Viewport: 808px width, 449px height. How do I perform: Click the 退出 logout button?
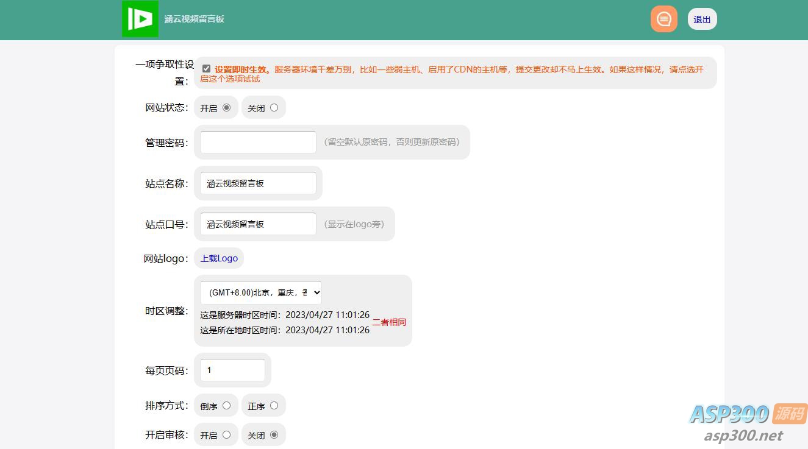(x=702, y=19)
